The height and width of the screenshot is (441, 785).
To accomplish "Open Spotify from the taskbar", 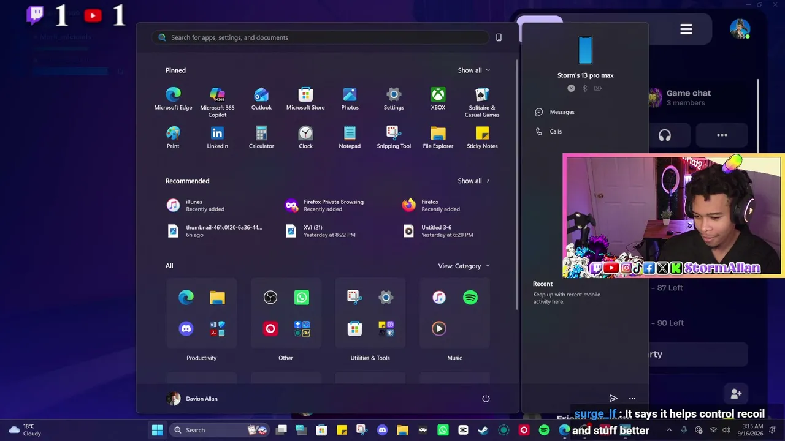I will (544, 430).
